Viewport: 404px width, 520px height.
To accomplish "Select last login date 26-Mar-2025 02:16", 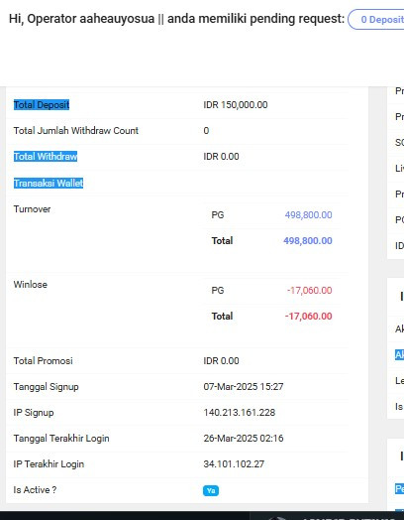I will click(x=244, y=439).
